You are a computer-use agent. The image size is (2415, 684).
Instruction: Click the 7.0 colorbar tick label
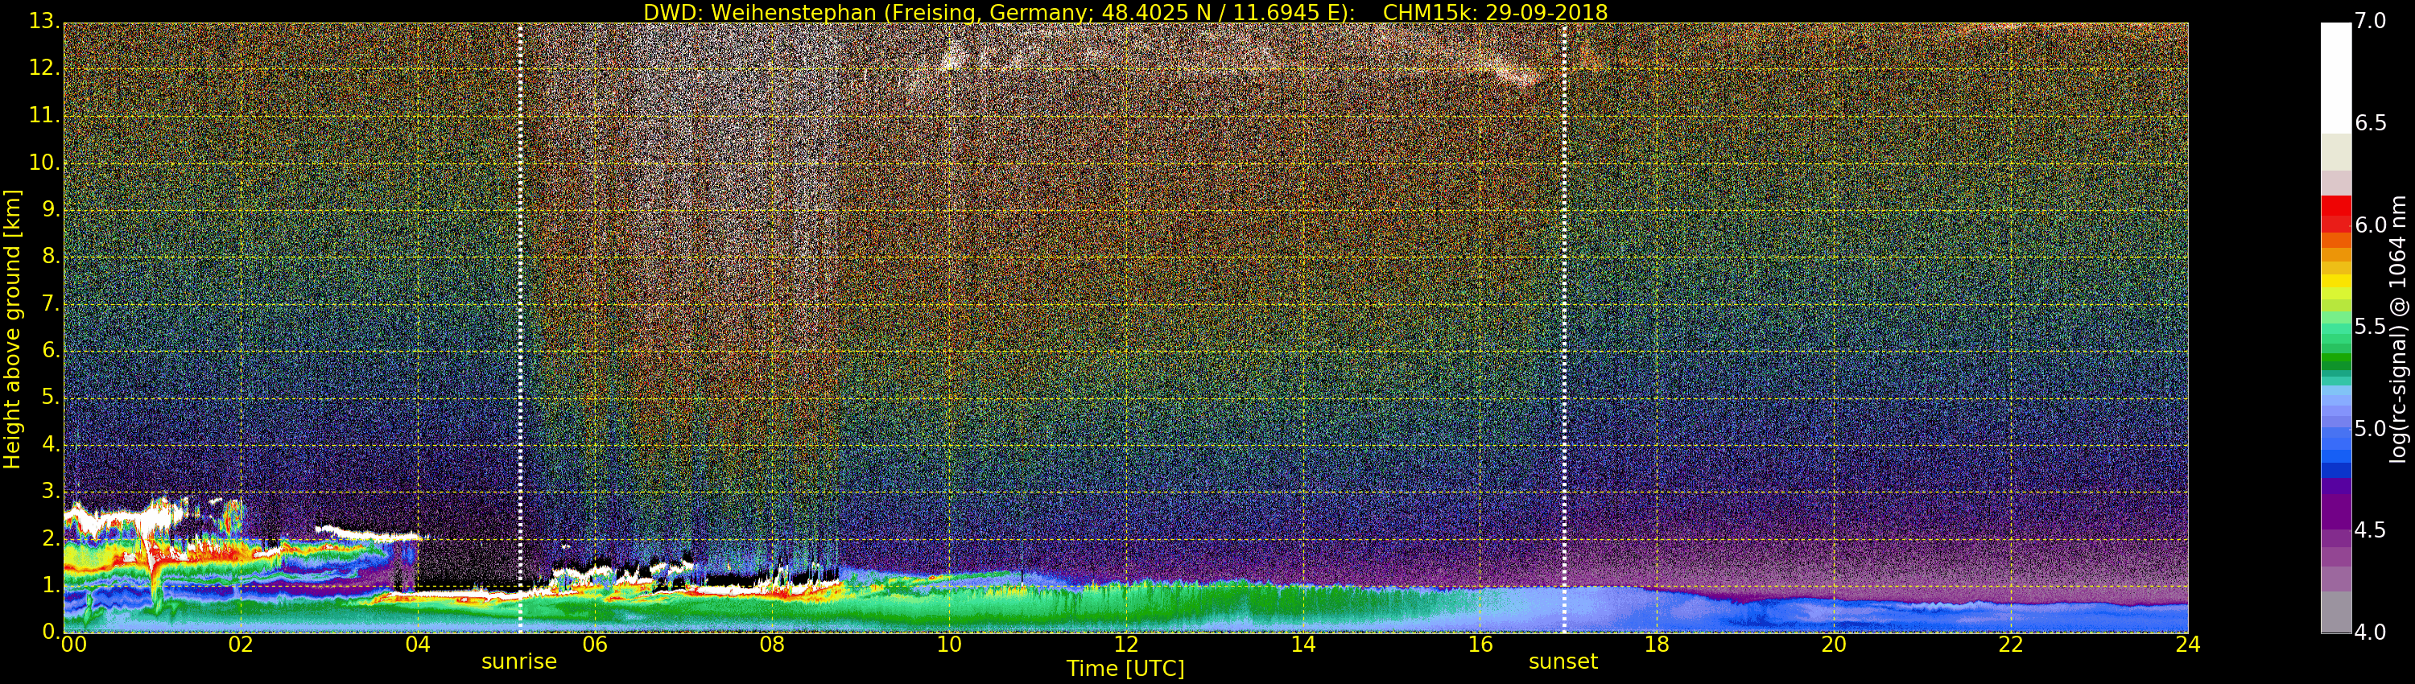point(2370,21)
